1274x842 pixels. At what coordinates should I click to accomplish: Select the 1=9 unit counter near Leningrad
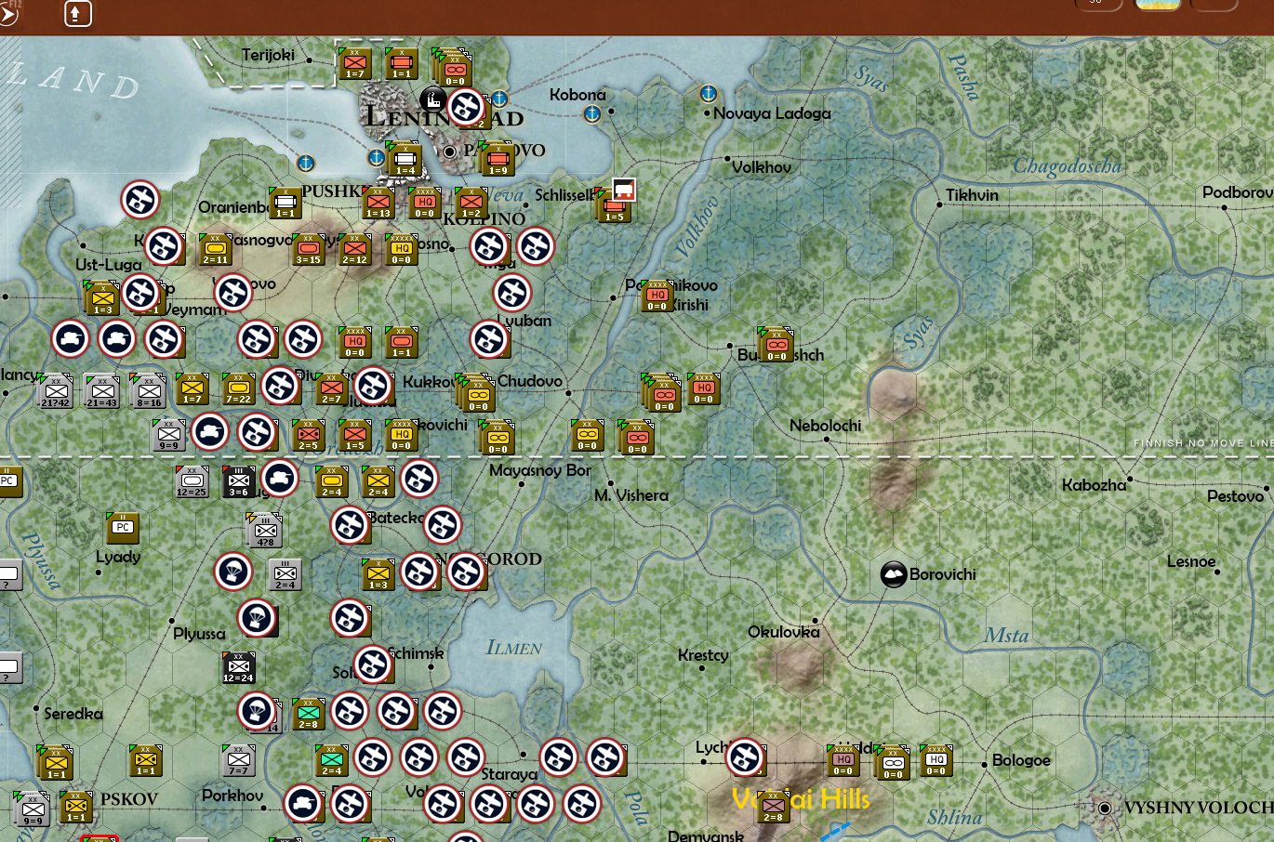498,160
